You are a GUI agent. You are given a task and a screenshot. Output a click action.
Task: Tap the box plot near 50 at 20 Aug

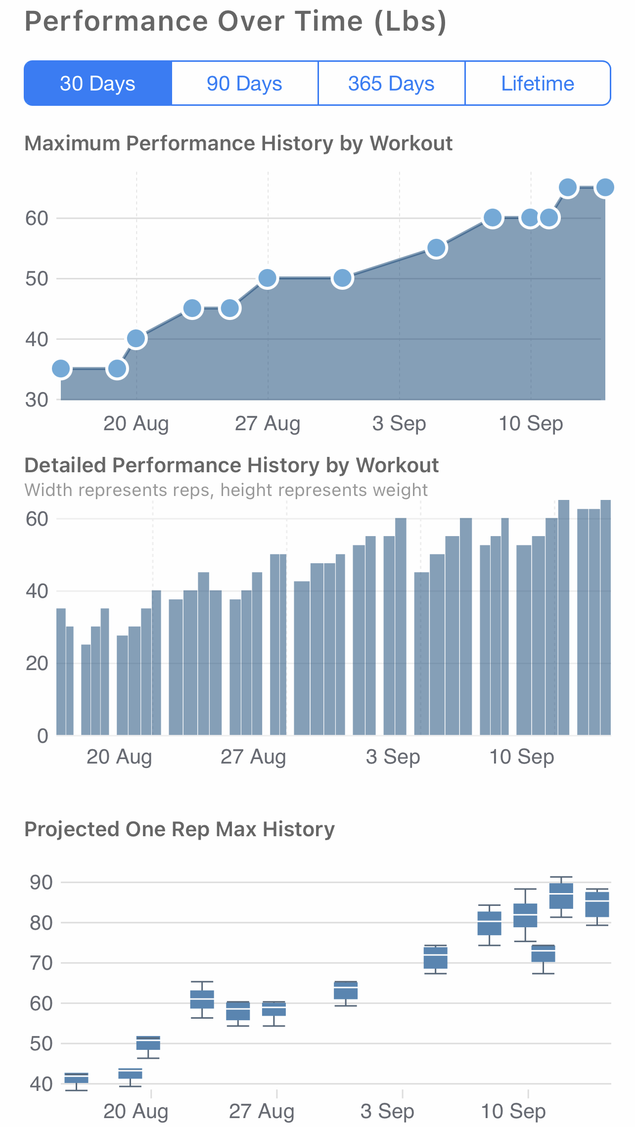148,1043
